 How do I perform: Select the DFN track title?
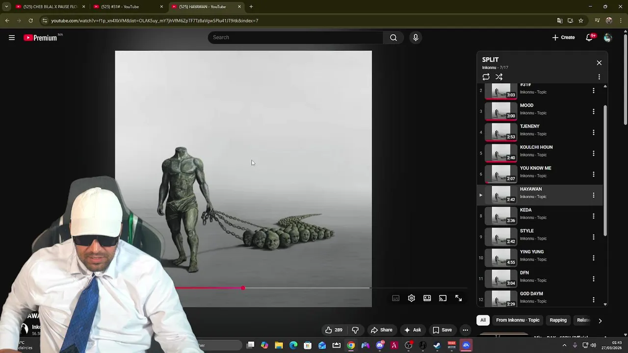pos(524,273)
